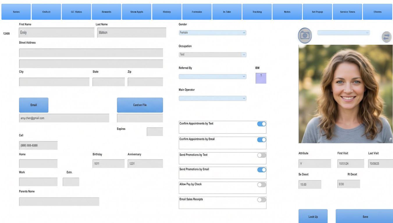Click the camera photo capture icon
Viewport: 393px width, 223px height.
point(305,35)
